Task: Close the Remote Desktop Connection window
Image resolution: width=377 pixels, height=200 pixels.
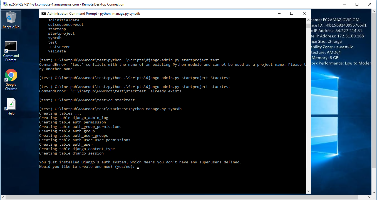Action: tap(370, 4)
